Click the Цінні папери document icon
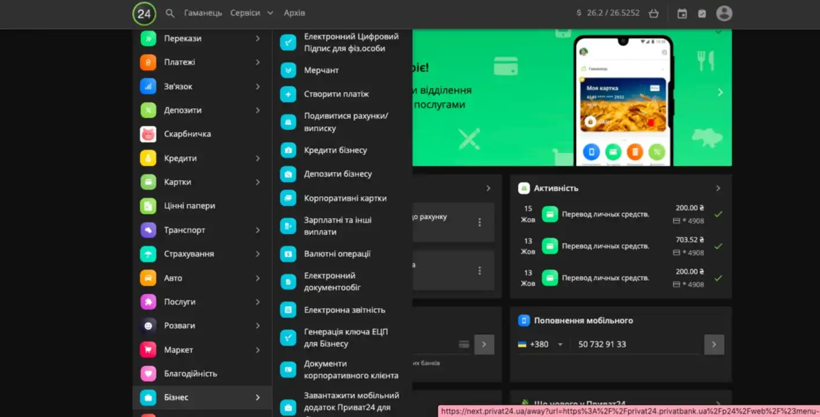The width and height of the screenshot is (820, 417). point(148,206)
